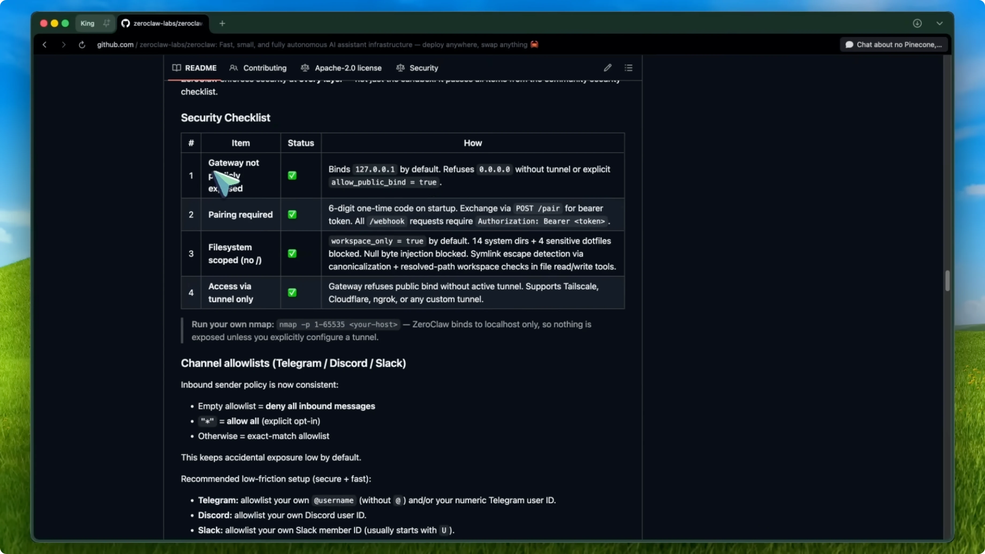Click the scales icon beside Apache-2.0 license
This screenshot has height=554, width=985.
point(305,68)
